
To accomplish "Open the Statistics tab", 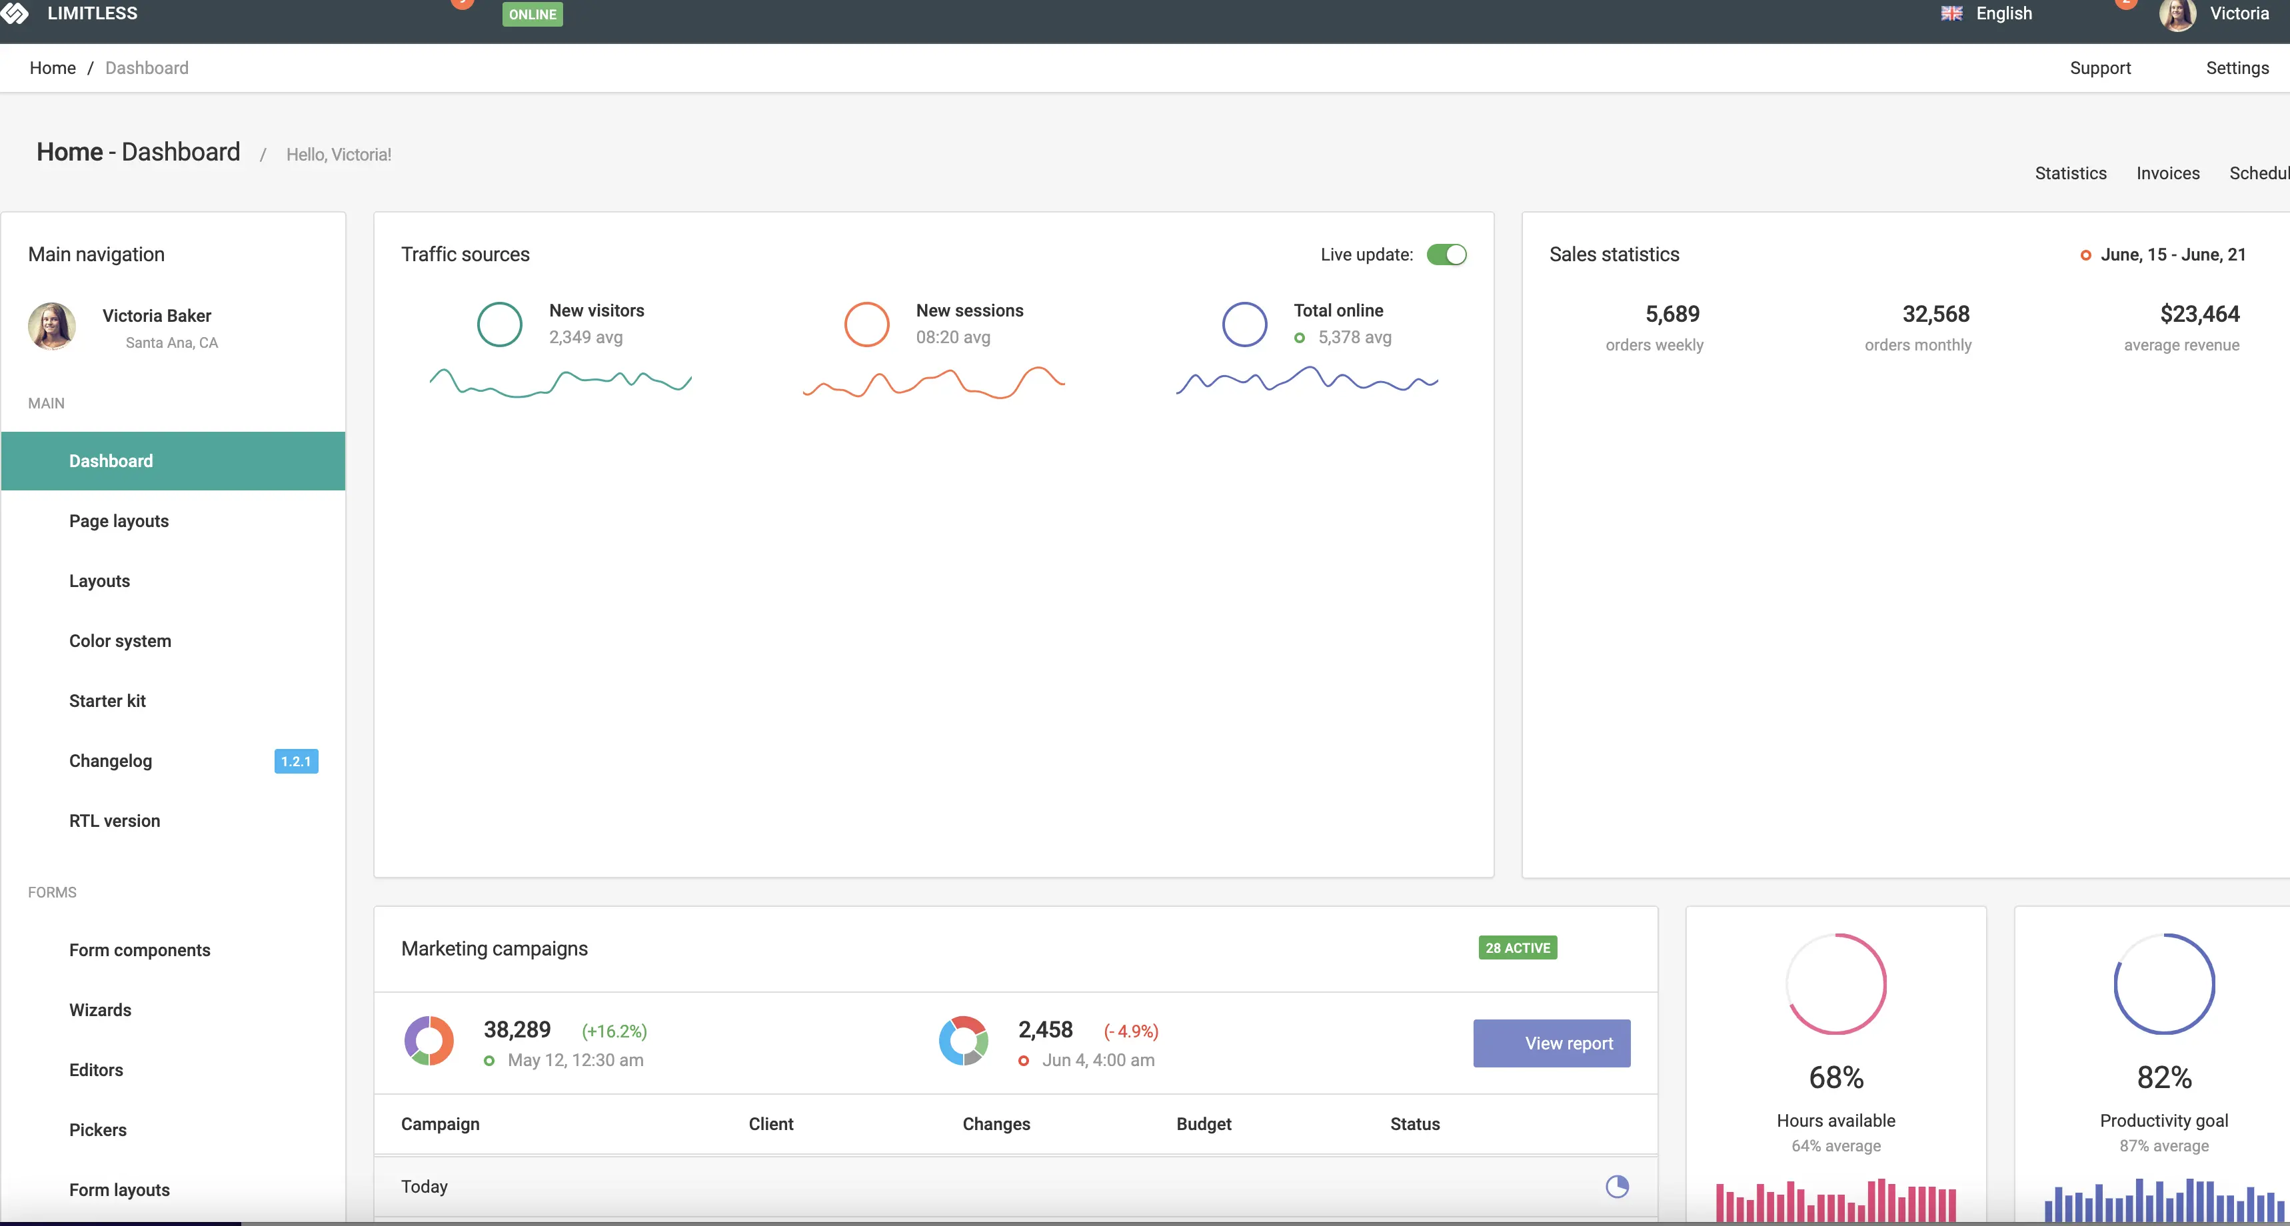I will 2069,173.
